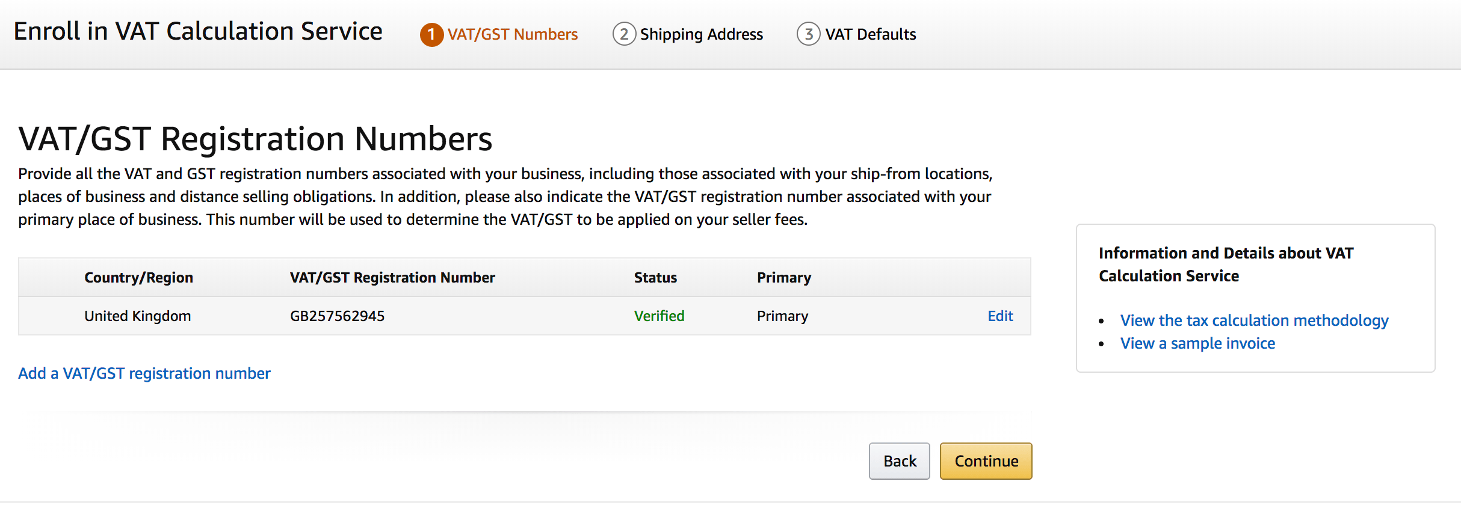The image size is (1461, 505).
Task: Click the step 3 circle icon
Action: (x=808, y=34)
